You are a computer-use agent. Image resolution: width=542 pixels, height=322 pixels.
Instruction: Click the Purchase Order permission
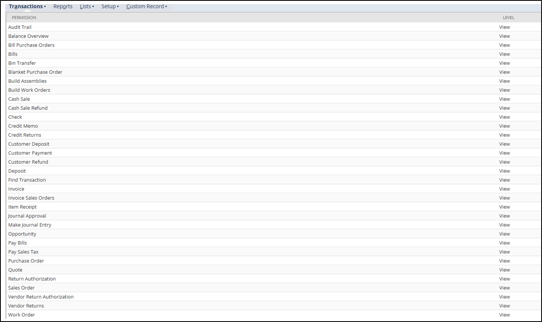[274, 261]
